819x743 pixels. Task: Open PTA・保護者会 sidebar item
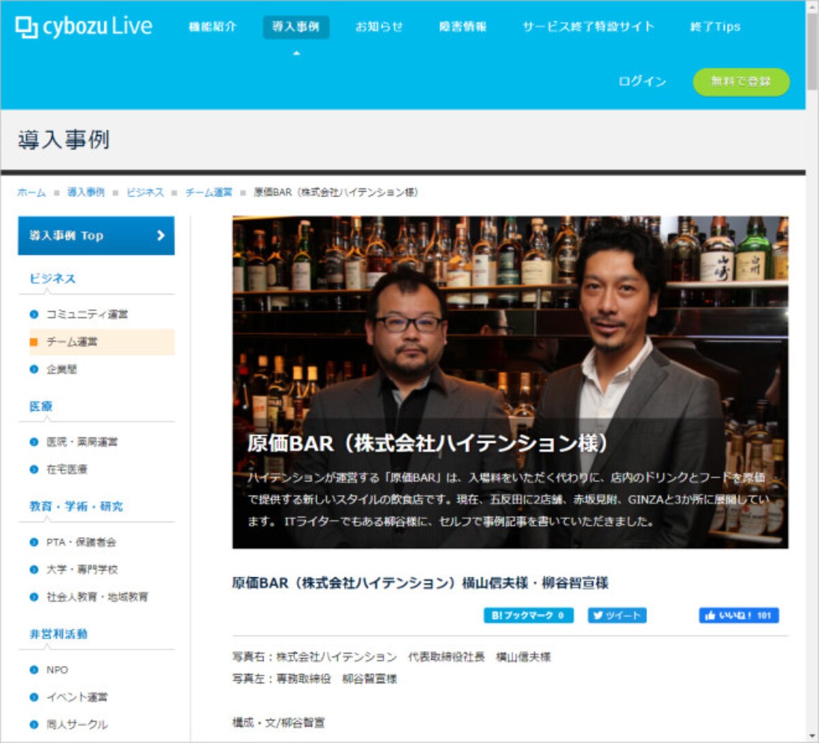81,542
